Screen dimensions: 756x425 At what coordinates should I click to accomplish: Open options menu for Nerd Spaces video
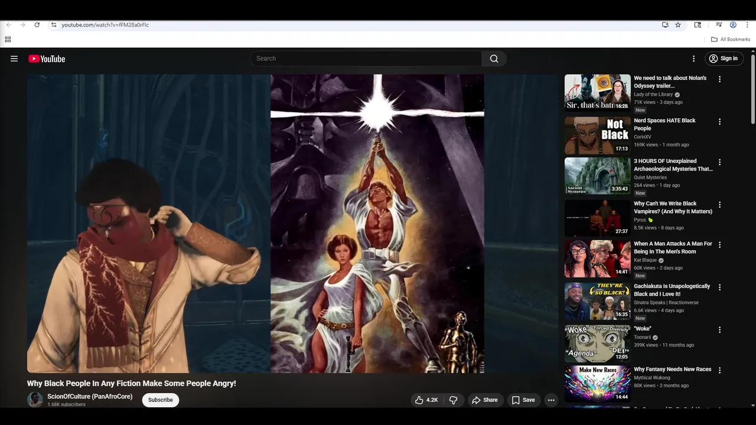[x=719, y=122]
